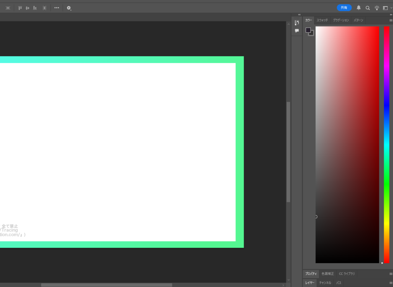Open the options bar gear settings
This screenshot has width=393, height=287.
[x=69, y=8]
